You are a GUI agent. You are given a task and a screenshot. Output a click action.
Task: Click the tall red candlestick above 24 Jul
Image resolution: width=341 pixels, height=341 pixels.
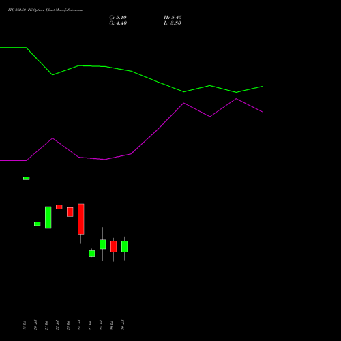[x=81, y=219]
